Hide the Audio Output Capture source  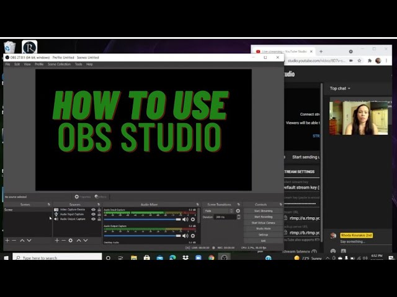coord(94,219)
